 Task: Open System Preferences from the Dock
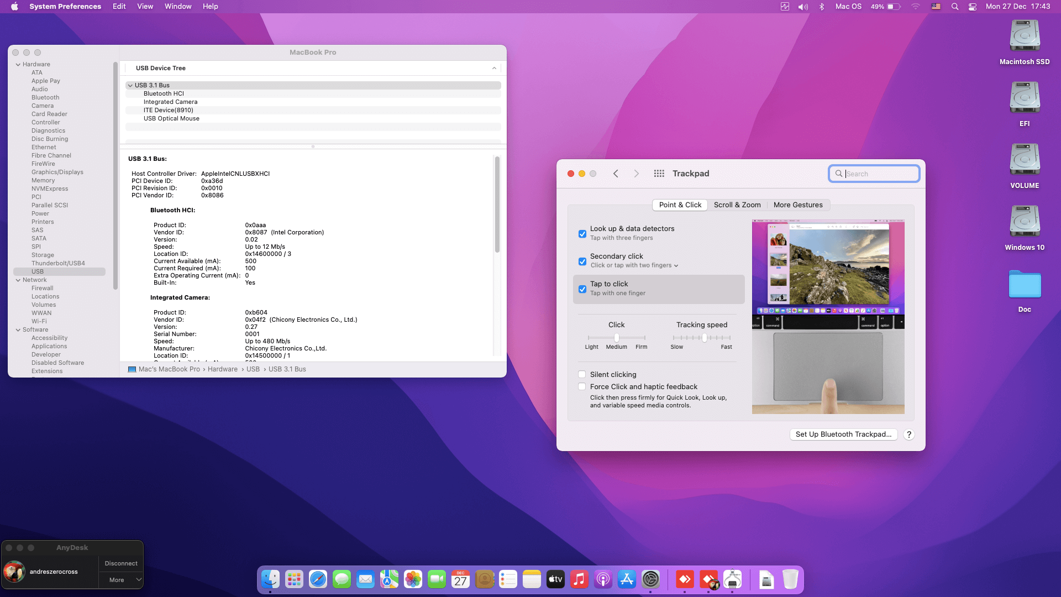click(649, 579)
